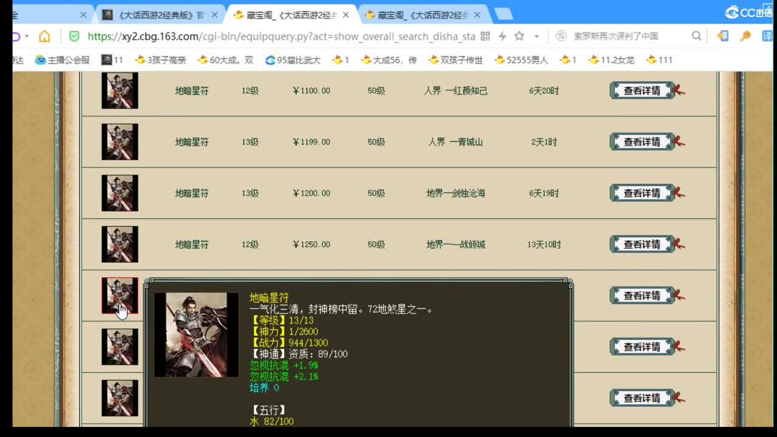Open the bookmark labeled 11

click(x=112, y=60)
